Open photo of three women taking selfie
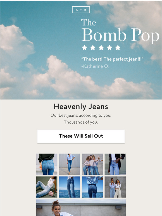 tap(92, 164)
